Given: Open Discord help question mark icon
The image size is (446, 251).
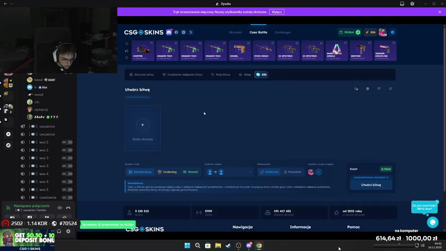Looking at the screenshot, I should coord(412,4).
